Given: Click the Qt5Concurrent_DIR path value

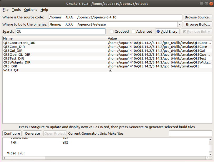Looking at the screenshot, I should [160, 43].
